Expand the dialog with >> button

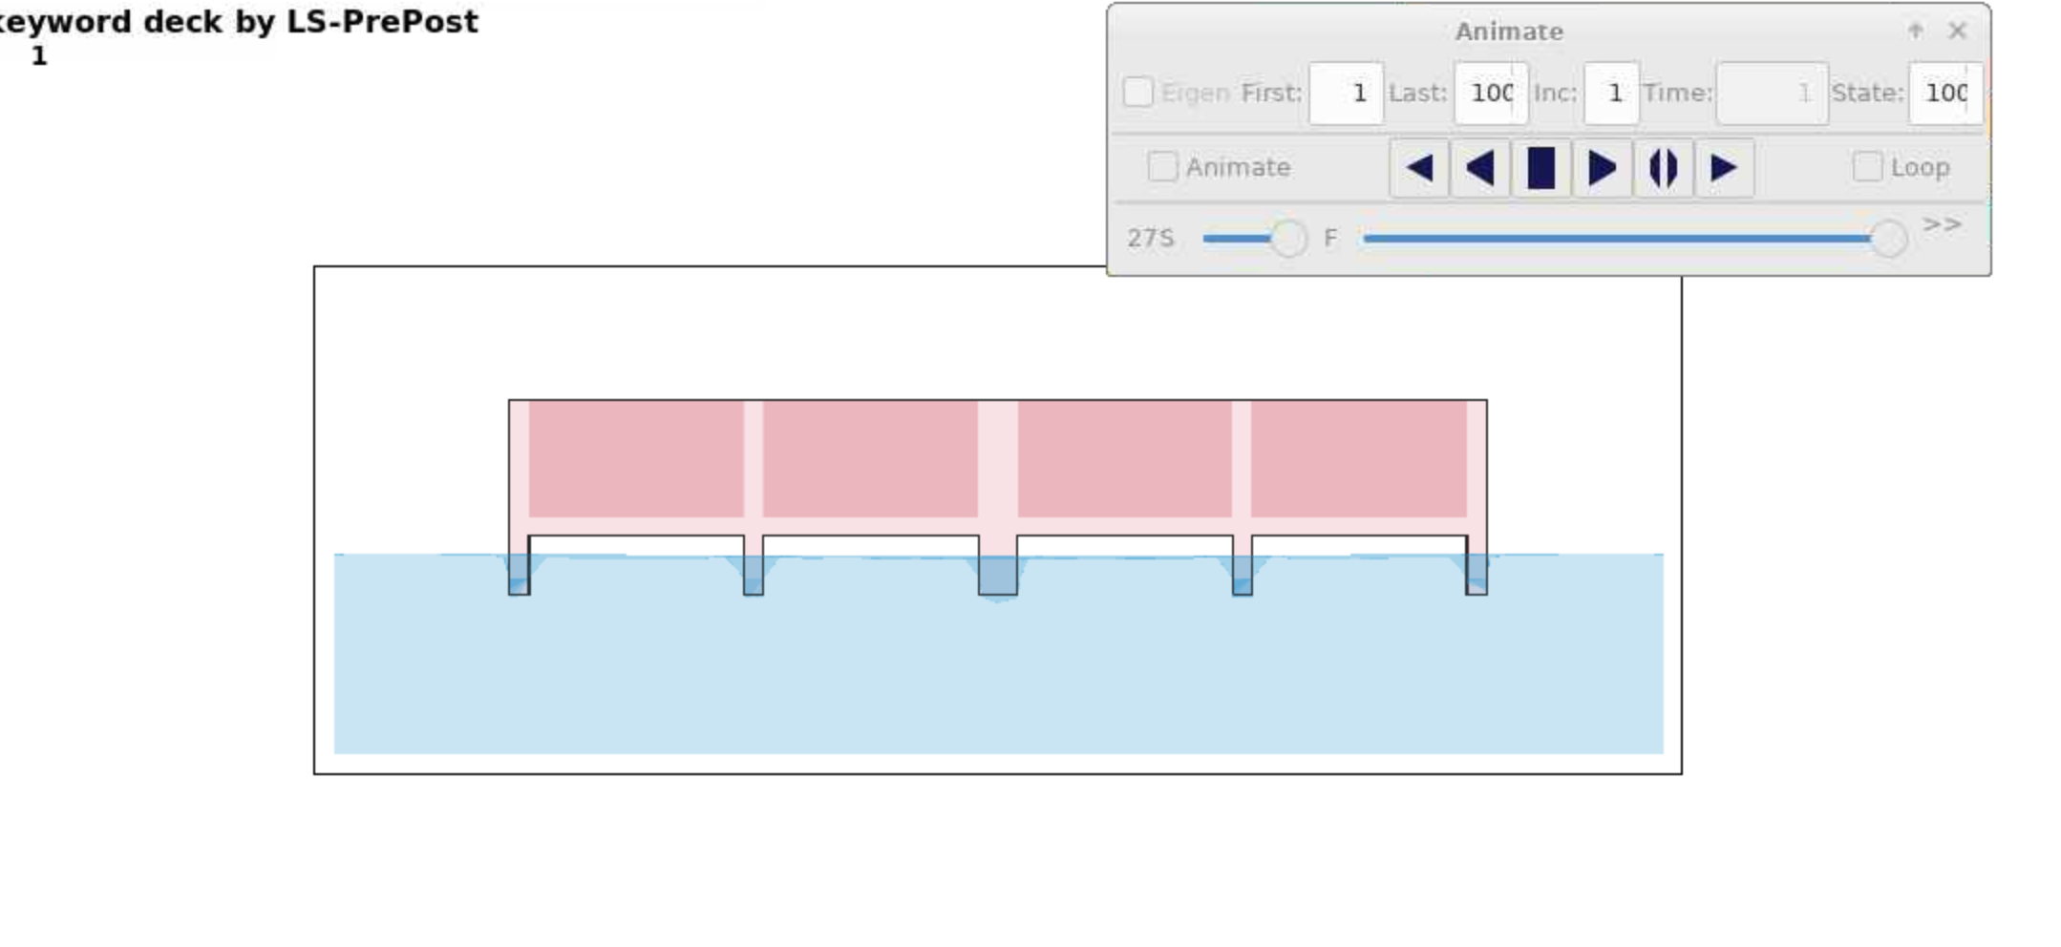(1942, 224)
